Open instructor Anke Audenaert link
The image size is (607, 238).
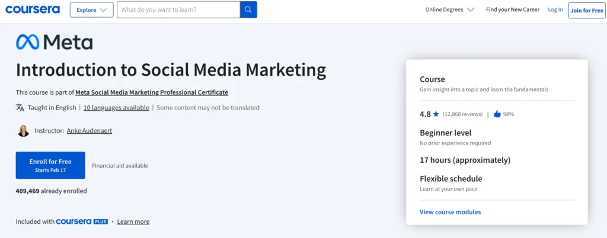(90, 131)
